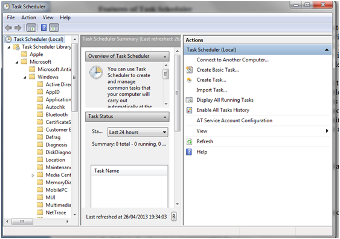Collapse the Windows tree node

(x=25, y=78)
